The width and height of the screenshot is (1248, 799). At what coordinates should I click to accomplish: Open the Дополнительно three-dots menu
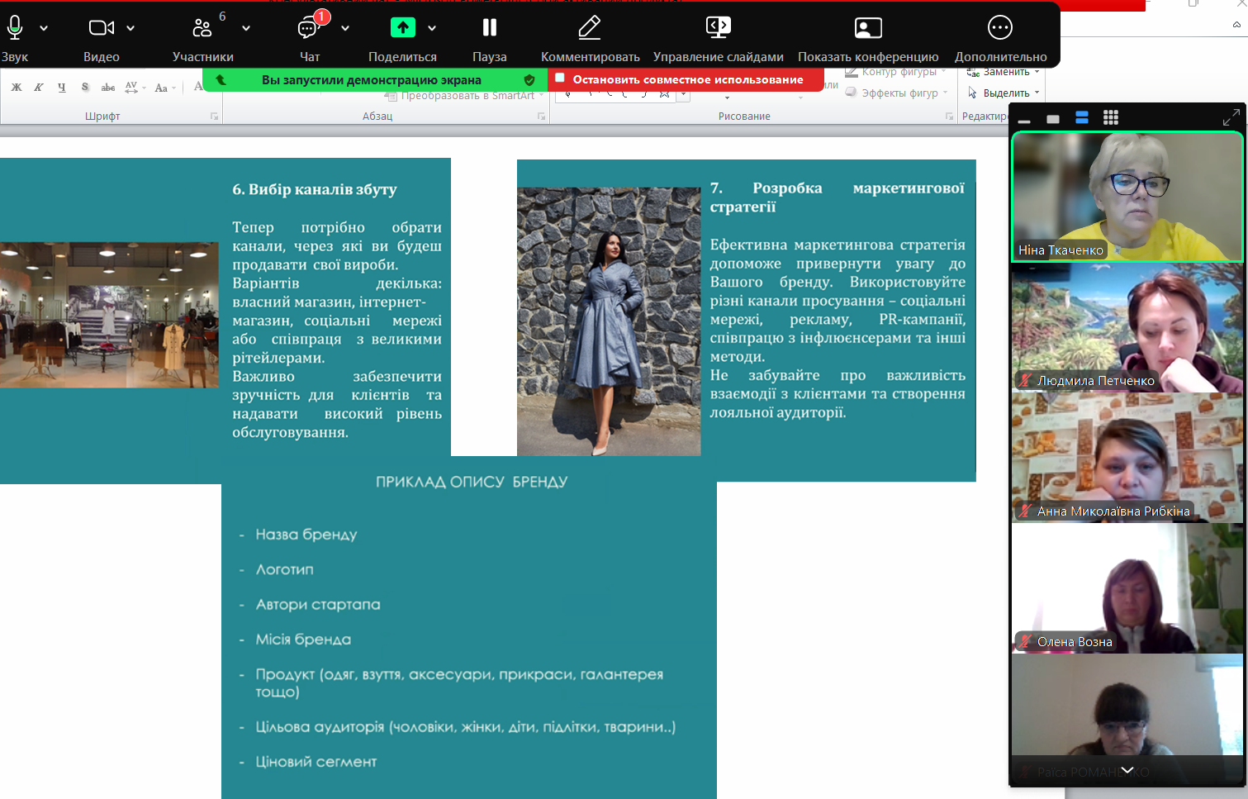point(1000,28)
